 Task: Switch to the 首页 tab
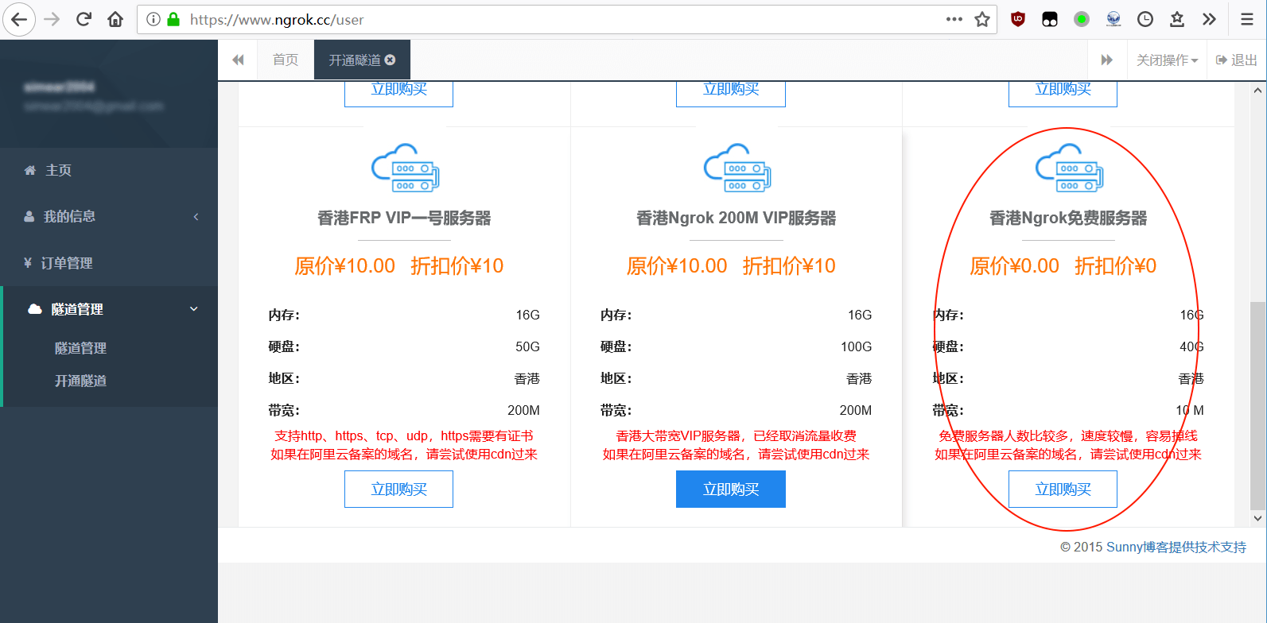286,60
